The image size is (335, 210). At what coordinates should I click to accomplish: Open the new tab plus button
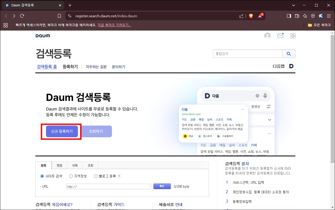coord(70,5)
